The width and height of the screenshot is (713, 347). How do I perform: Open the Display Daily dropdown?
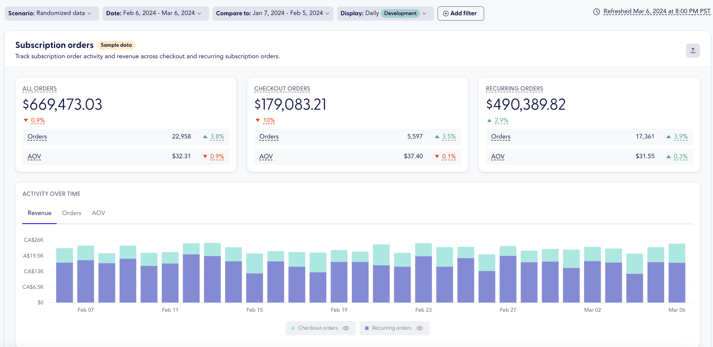pyautogui.click(x=385, y=13)
